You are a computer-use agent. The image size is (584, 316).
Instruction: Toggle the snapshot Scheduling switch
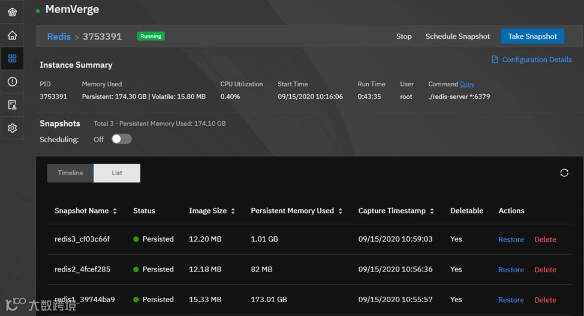tap(122, 139)
